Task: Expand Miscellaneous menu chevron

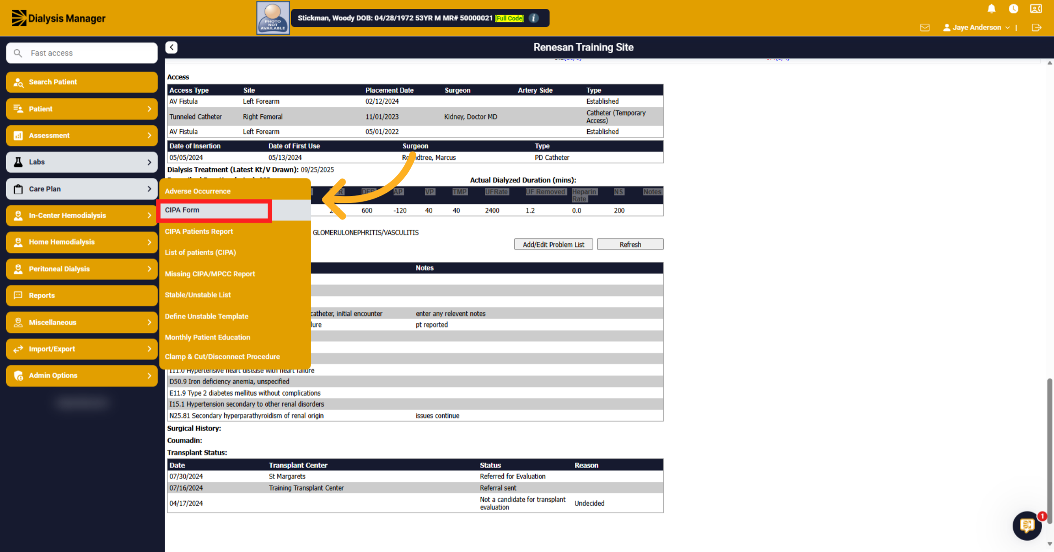Action: tap(149, 322)
